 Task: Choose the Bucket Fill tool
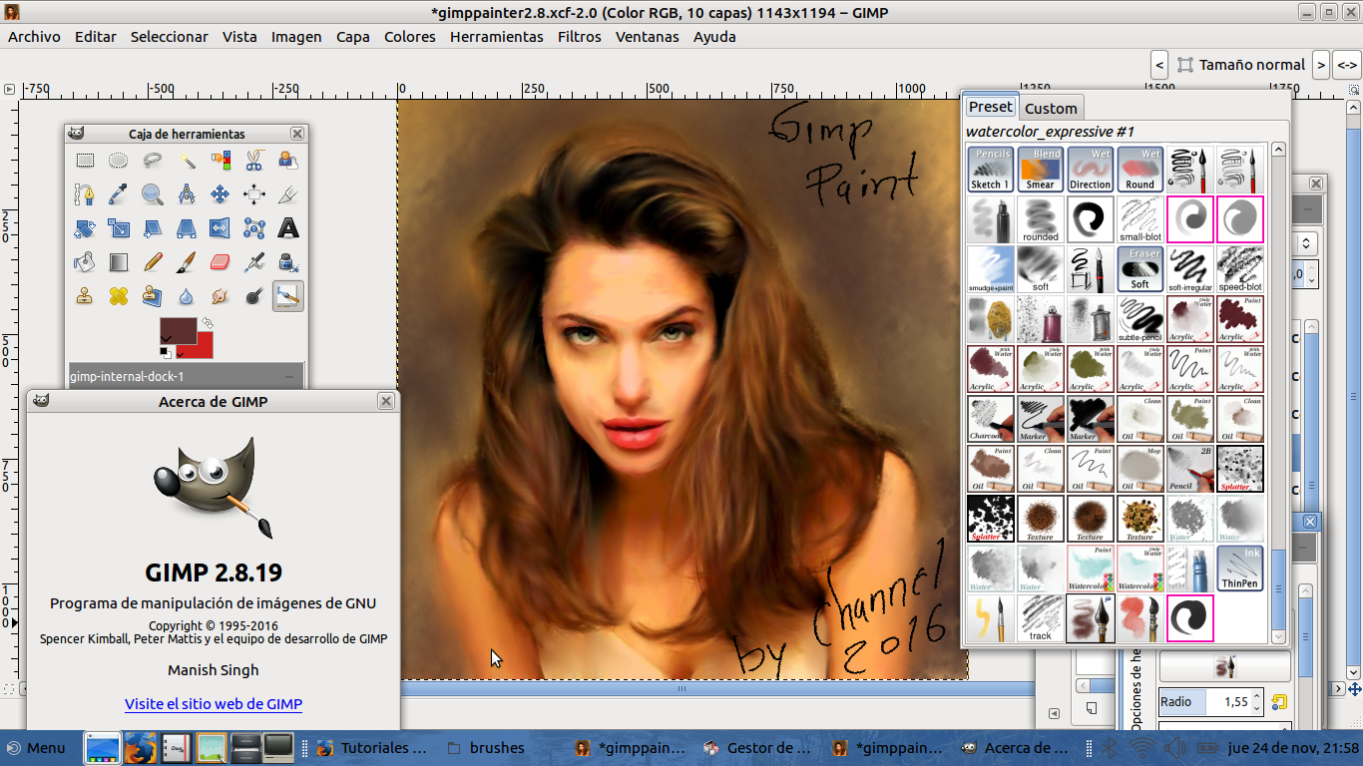click(84, 261)
